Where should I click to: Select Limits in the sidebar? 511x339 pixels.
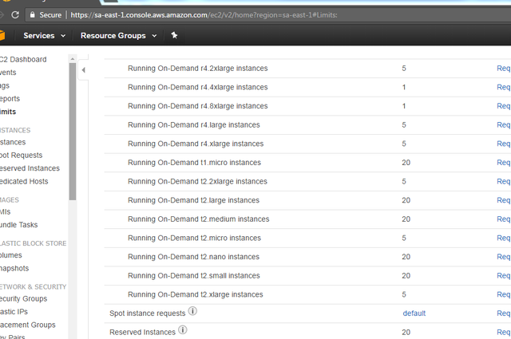[x=8, y=112]
